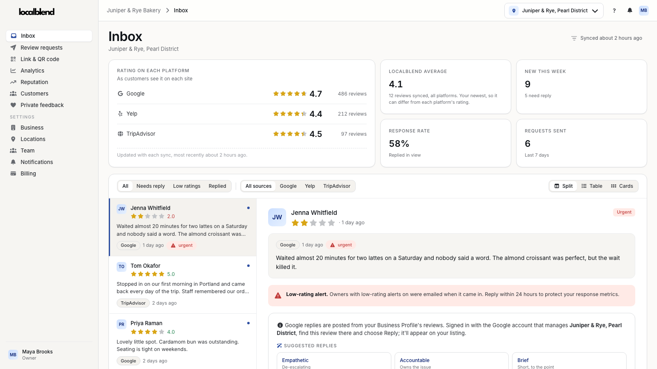Switch to Cards view

point(622,186)
